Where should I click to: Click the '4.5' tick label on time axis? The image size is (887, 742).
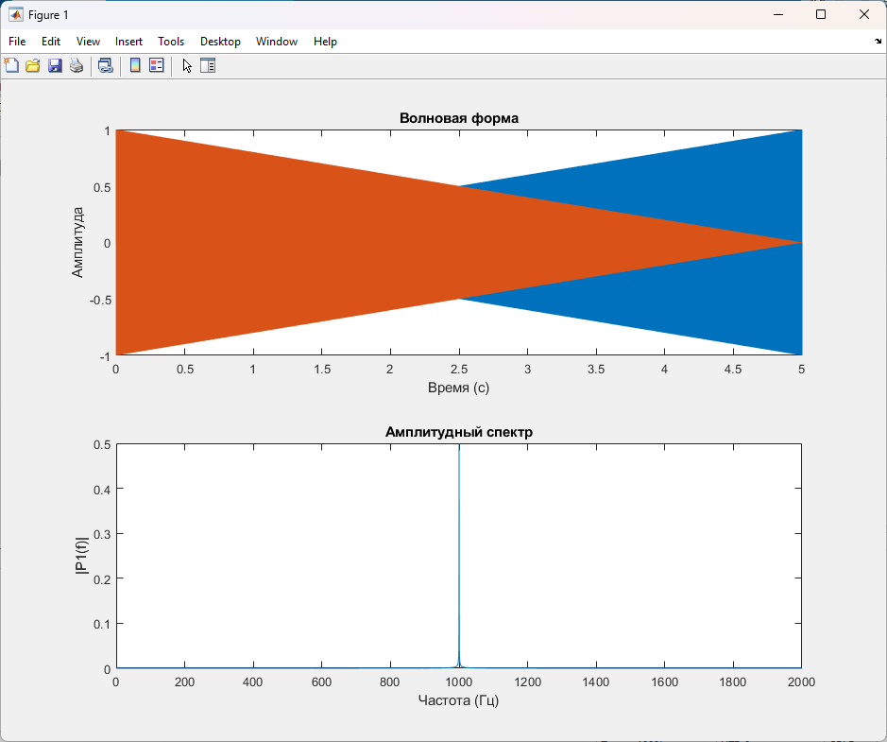pos(733,370)
